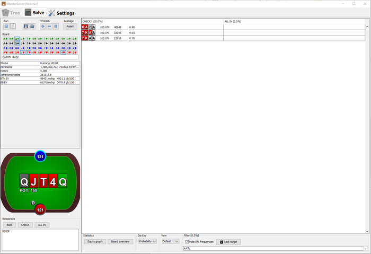Switch to the Tree tab
Image resolution: width=371 pixels, height=254 pixels.
(x=11, y=13)
